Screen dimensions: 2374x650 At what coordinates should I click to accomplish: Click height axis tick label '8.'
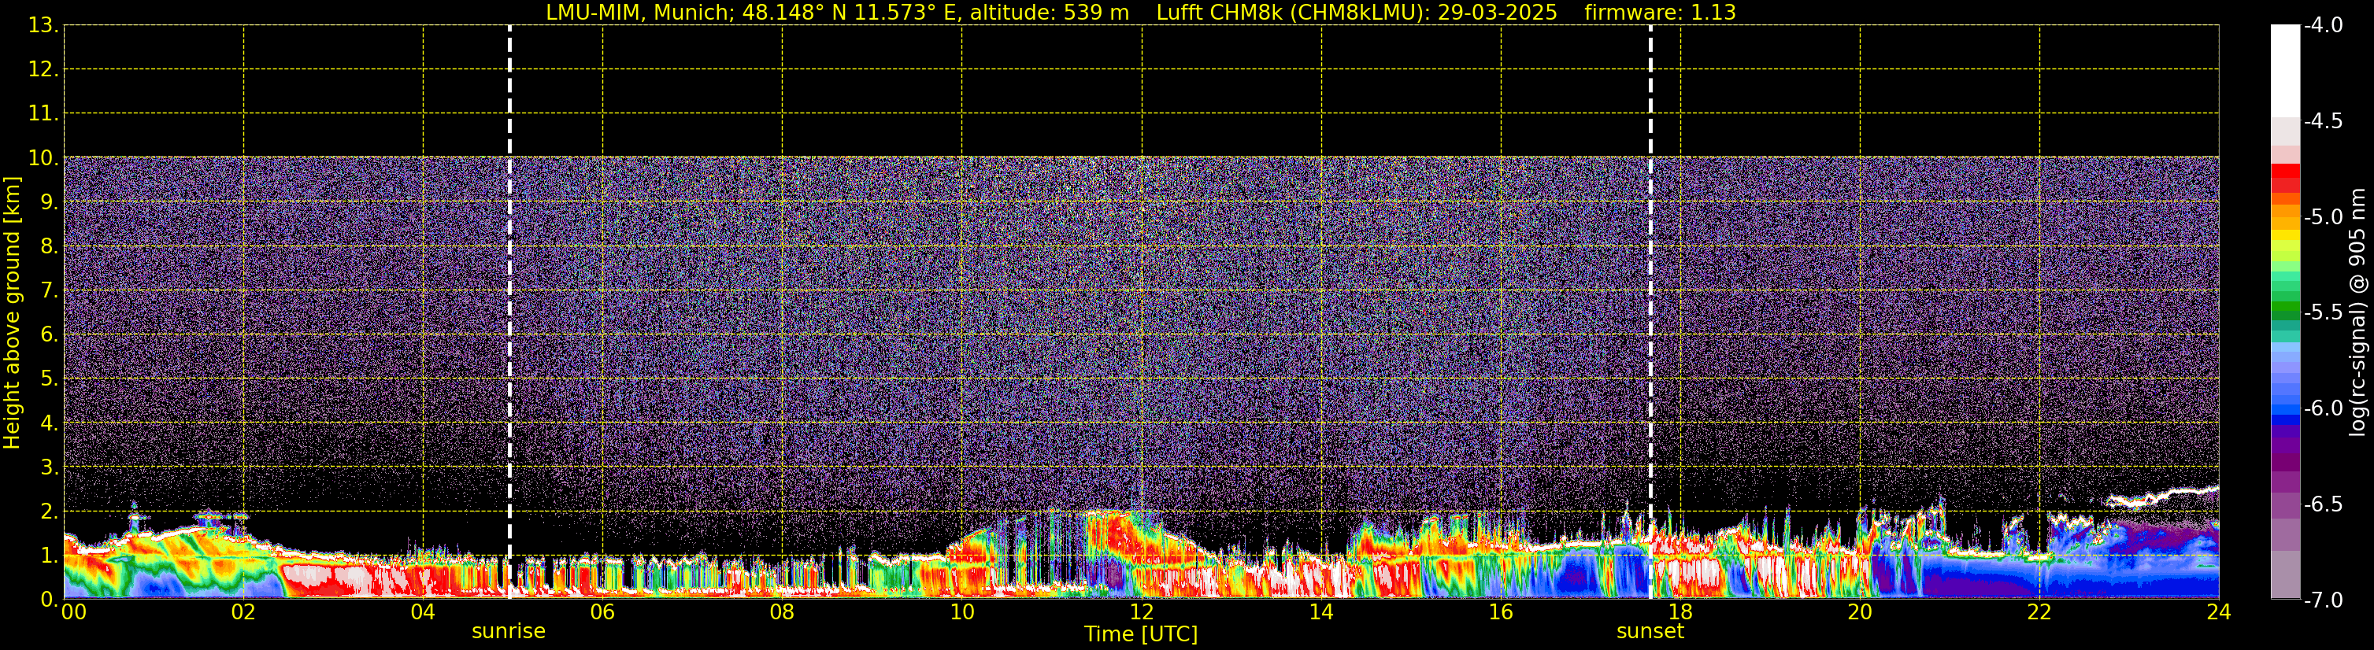click(x=50, y=247)
